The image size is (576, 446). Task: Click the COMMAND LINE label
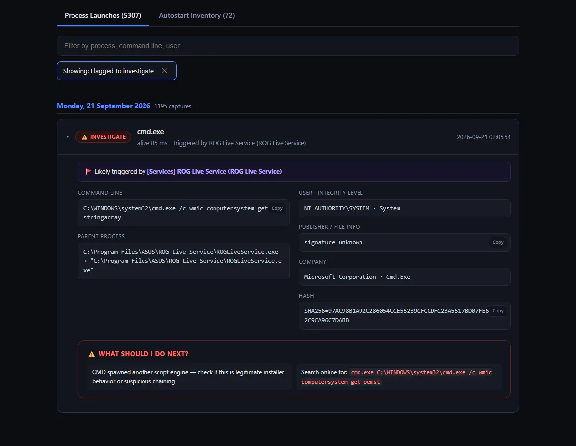coord(100,193)
